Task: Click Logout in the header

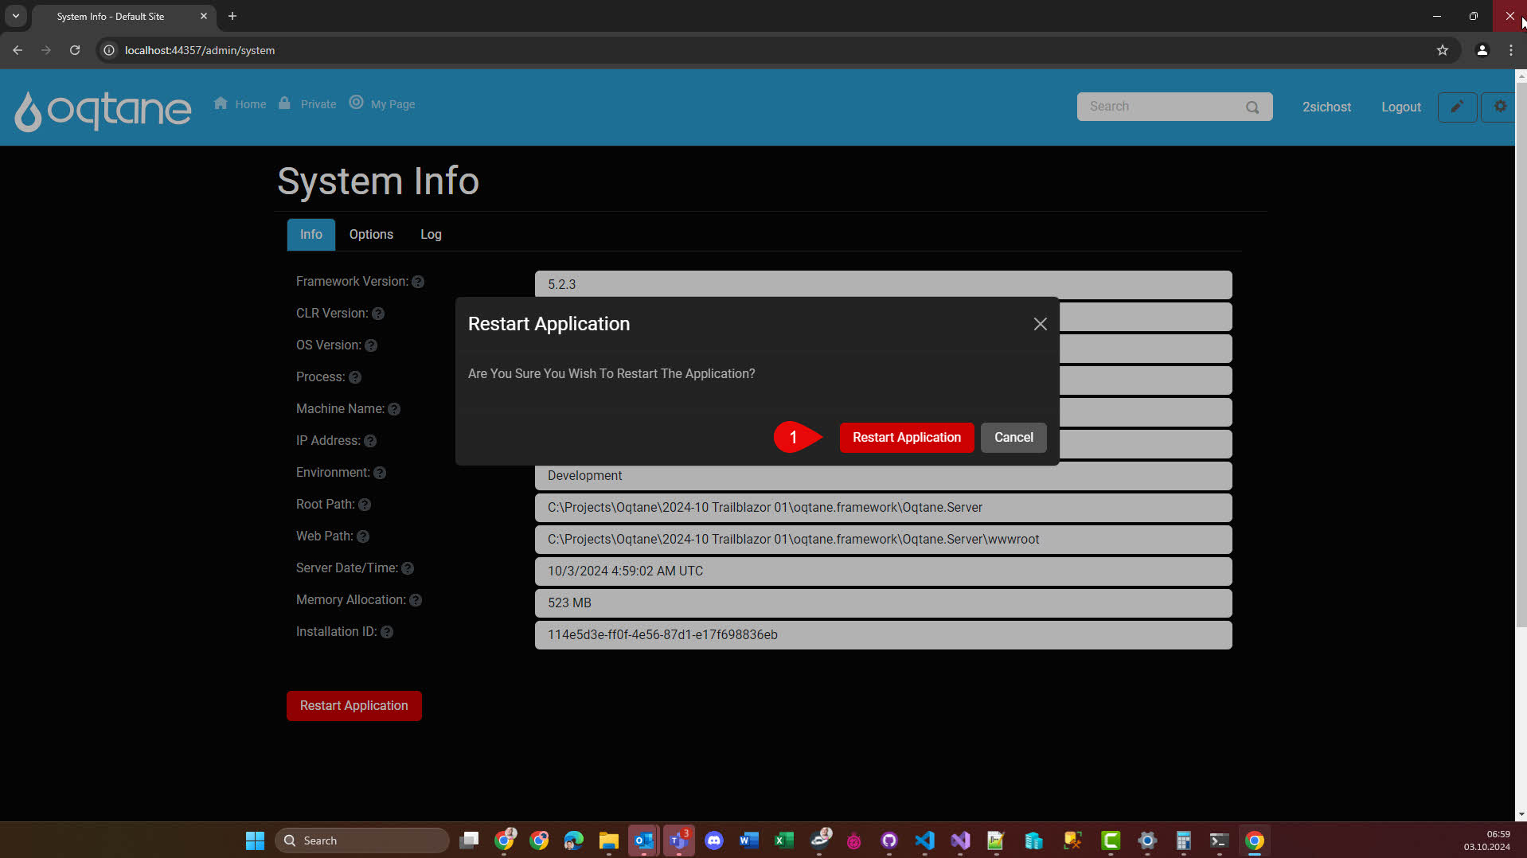Action: point(1400,107)
